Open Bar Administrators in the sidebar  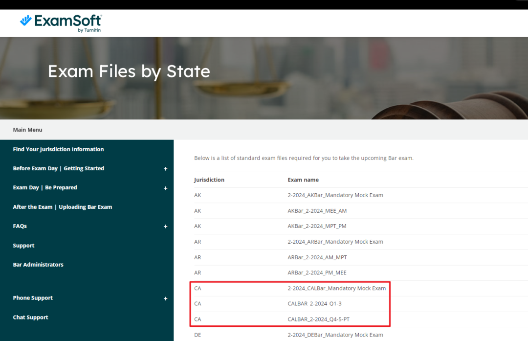coord(38,265)
